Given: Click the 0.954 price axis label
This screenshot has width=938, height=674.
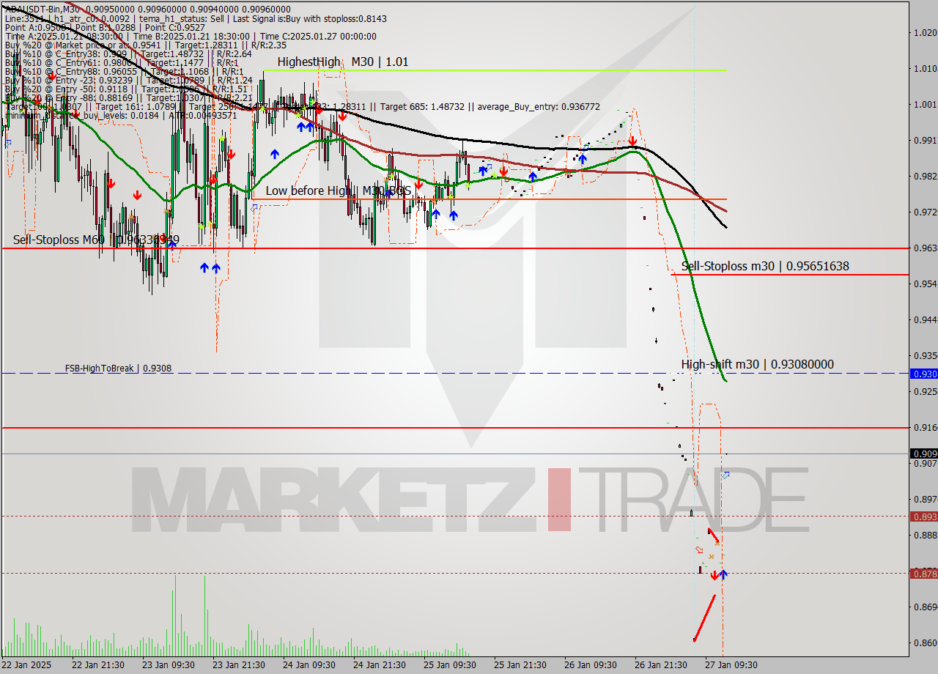Looking at the screenshot, I should pos(926,284).
